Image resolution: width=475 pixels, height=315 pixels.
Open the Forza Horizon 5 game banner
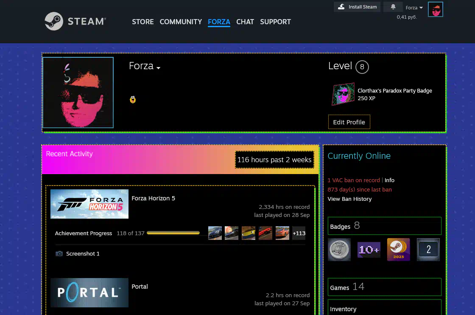(89, 204)
